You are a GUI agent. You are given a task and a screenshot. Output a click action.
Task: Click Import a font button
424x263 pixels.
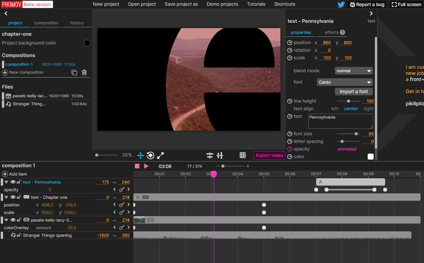(354, 92)
